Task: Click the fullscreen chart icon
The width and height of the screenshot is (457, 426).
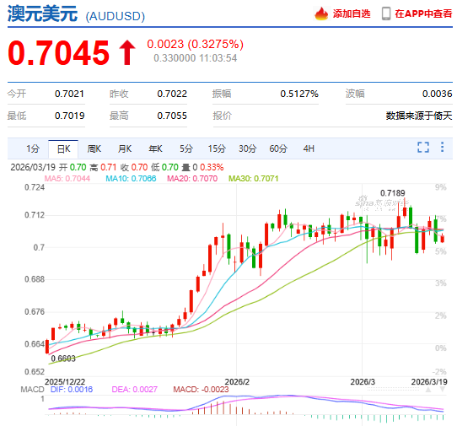Action: [x=423, y=148]
